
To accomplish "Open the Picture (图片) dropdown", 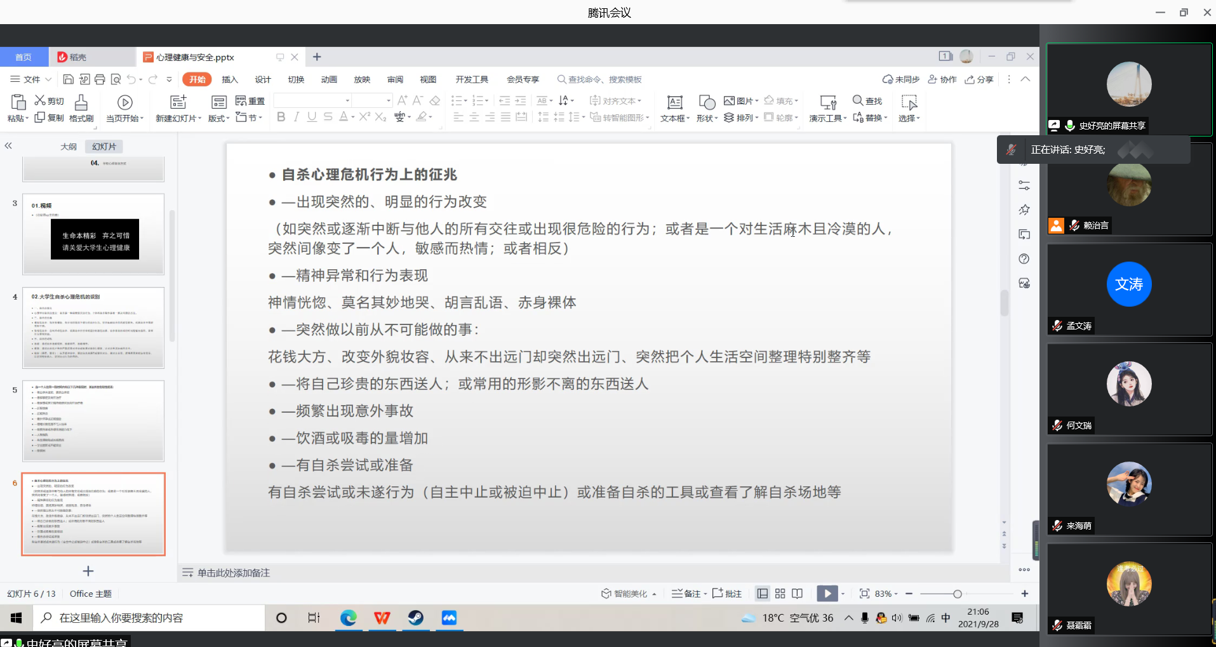I will pos(741,101).
